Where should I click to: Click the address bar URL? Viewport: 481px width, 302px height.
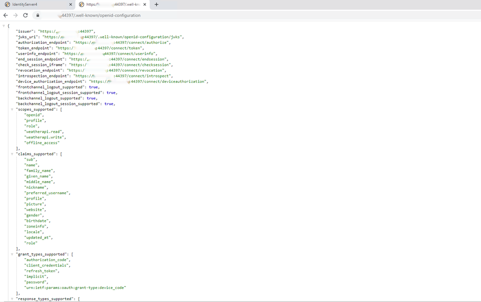(101, 15)
